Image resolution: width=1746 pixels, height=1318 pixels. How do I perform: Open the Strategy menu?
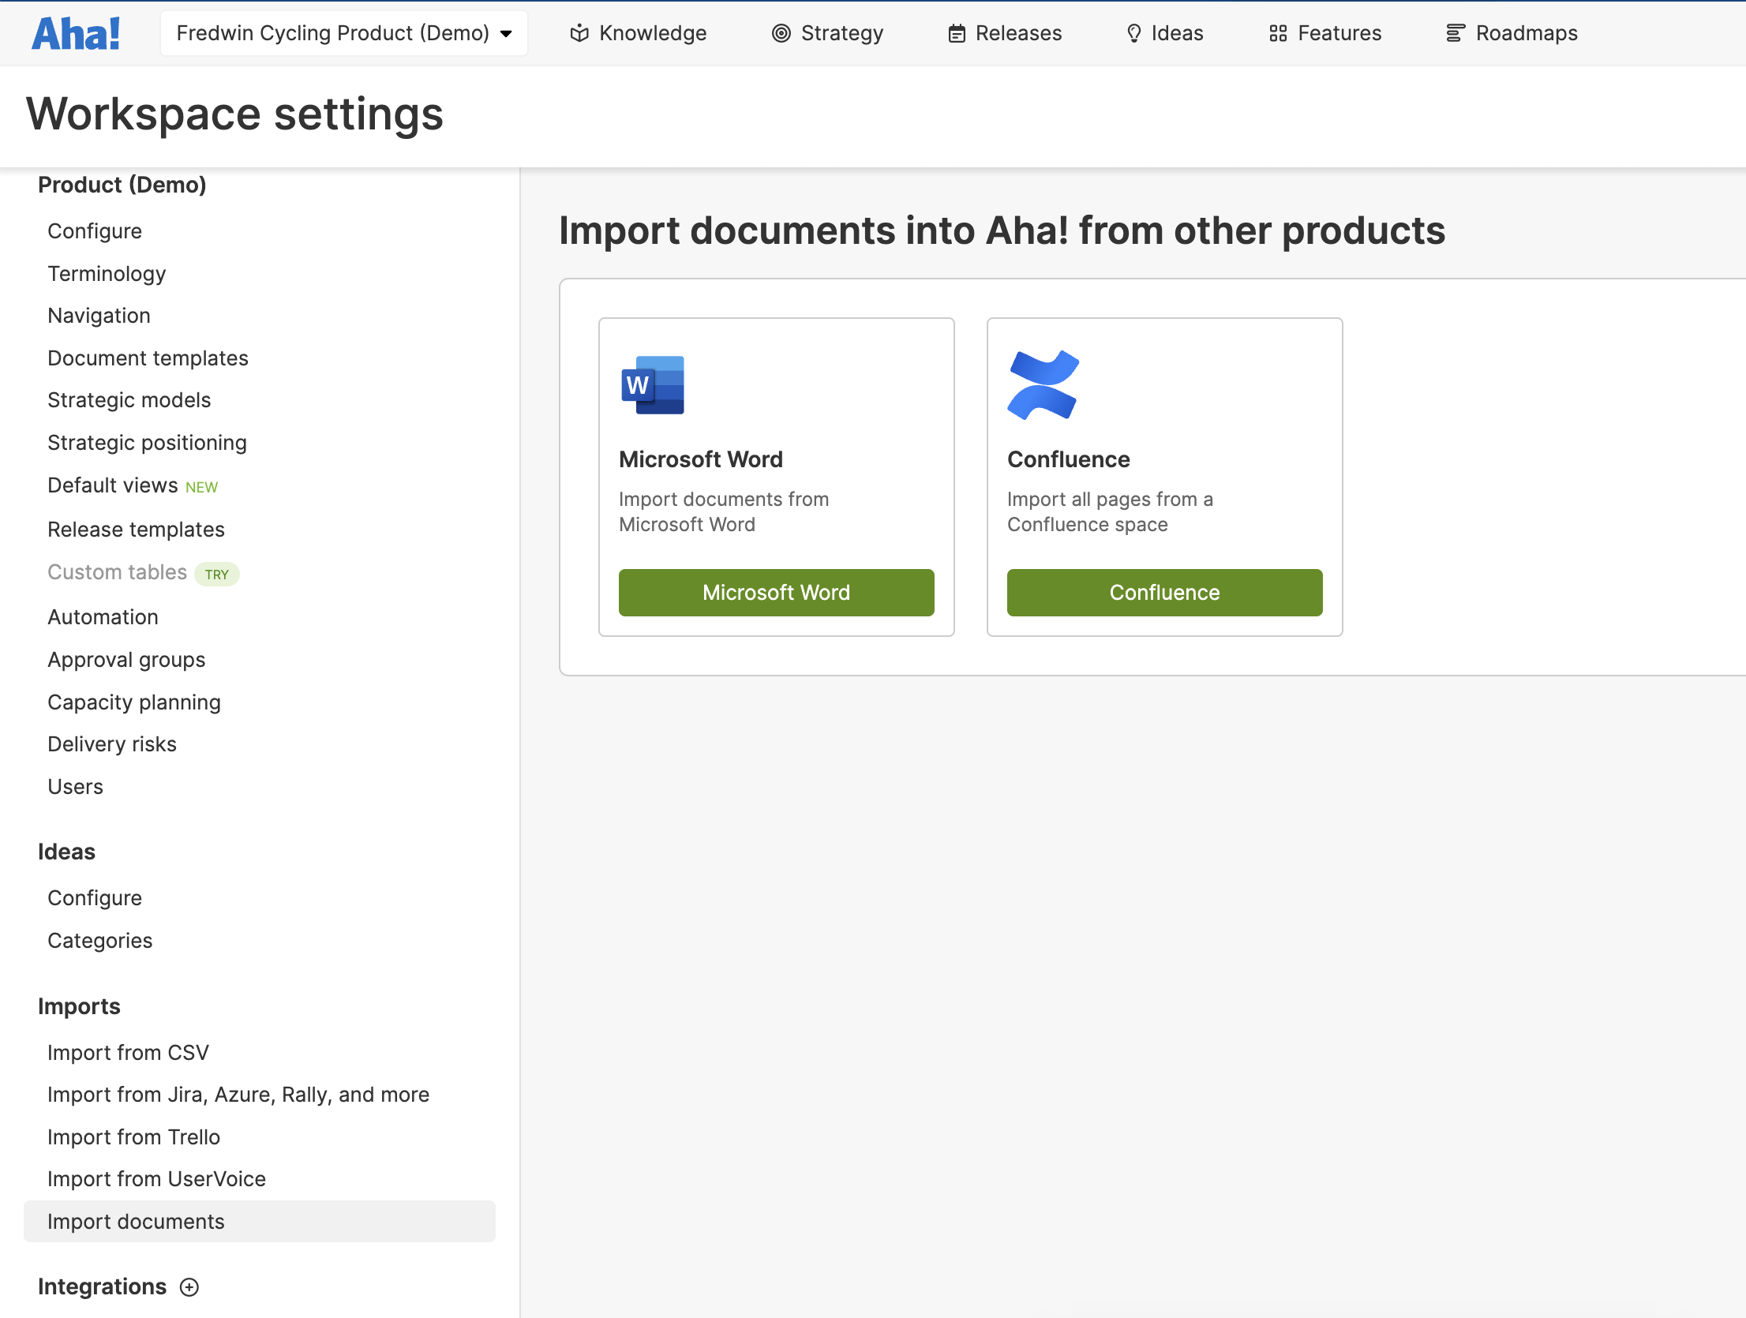click(827, 33)
